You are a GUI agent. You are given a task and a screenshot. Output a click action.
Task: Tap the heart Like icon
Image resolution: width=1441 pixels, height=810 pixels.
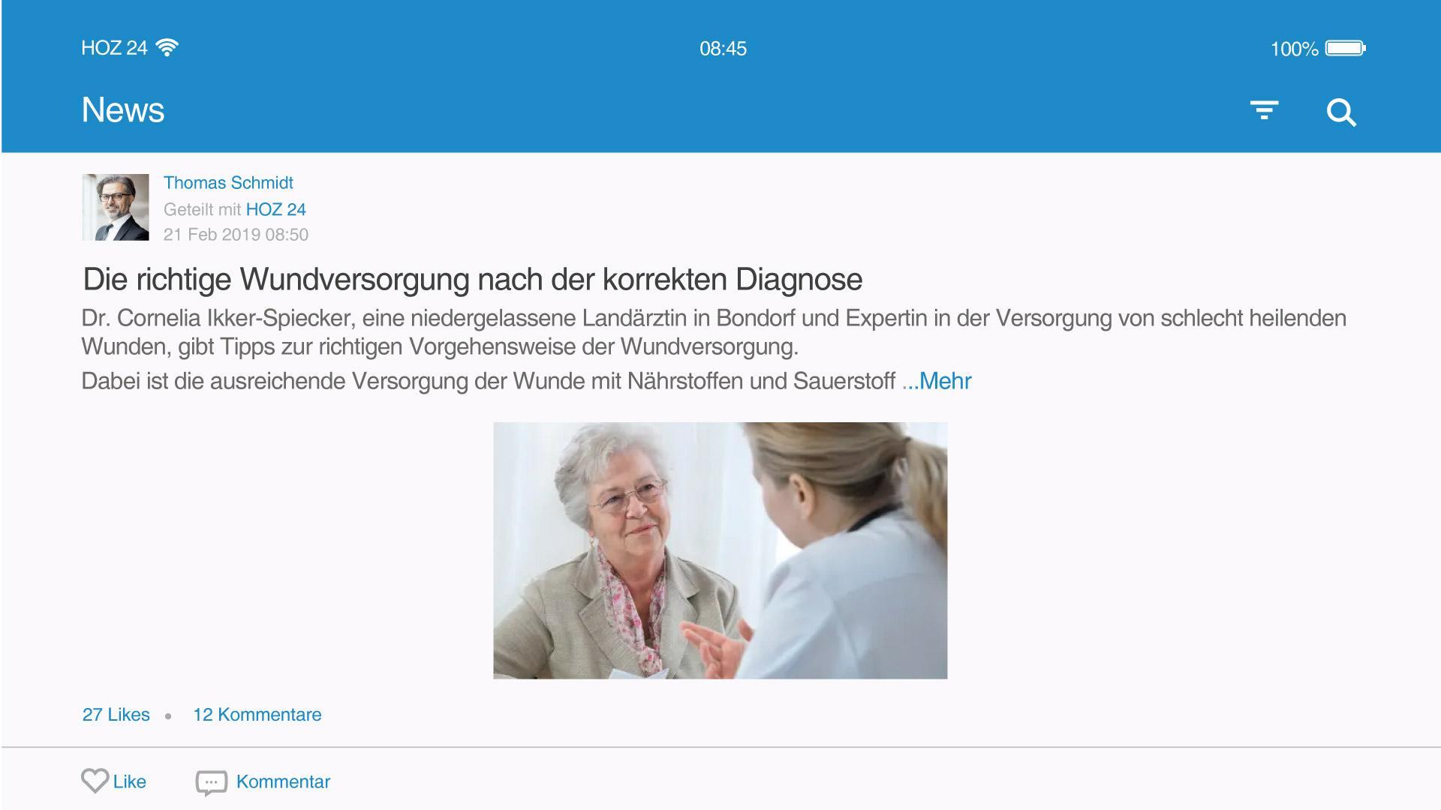(95, 781)
